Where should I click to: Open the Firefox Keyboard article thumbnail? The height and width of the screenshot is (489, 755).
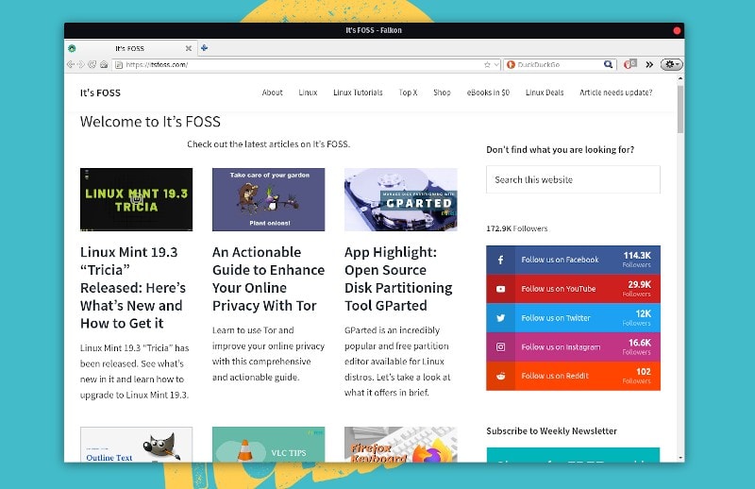[400, 445]
